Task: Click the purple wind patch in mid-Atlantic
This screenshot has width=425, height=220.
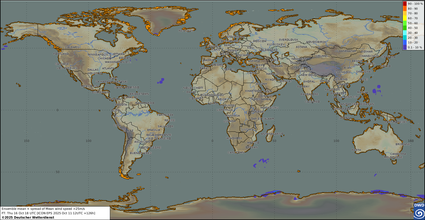Action: (x=161, y=81)
